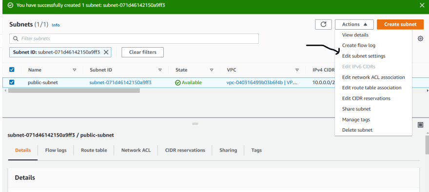Open the subnet-071d46142150a9ff3 link in table
The height and width of the screenshot is (192, 429).
tap(120, 82)
